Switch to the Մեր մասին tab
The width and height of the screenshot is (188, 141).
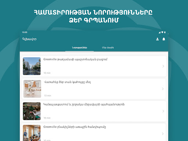(x=108, y=48)
